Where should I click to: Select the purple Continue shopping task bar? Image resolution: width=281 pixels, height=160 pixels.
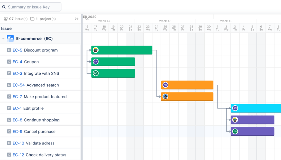coord(253,120)
